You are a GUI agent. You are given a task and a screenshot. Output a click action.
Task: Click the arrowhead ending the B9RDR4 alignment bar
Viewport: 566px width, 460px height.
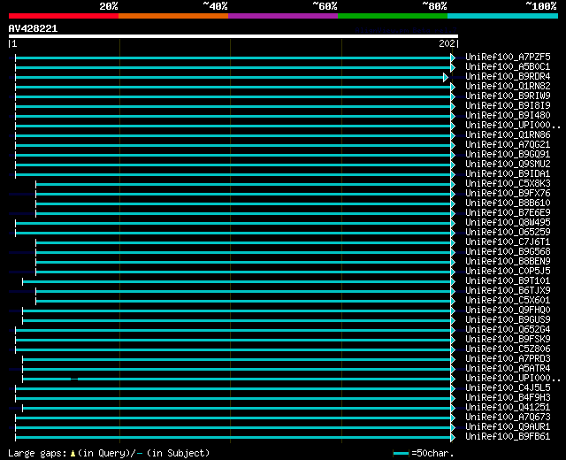click(x=446, y=77)
